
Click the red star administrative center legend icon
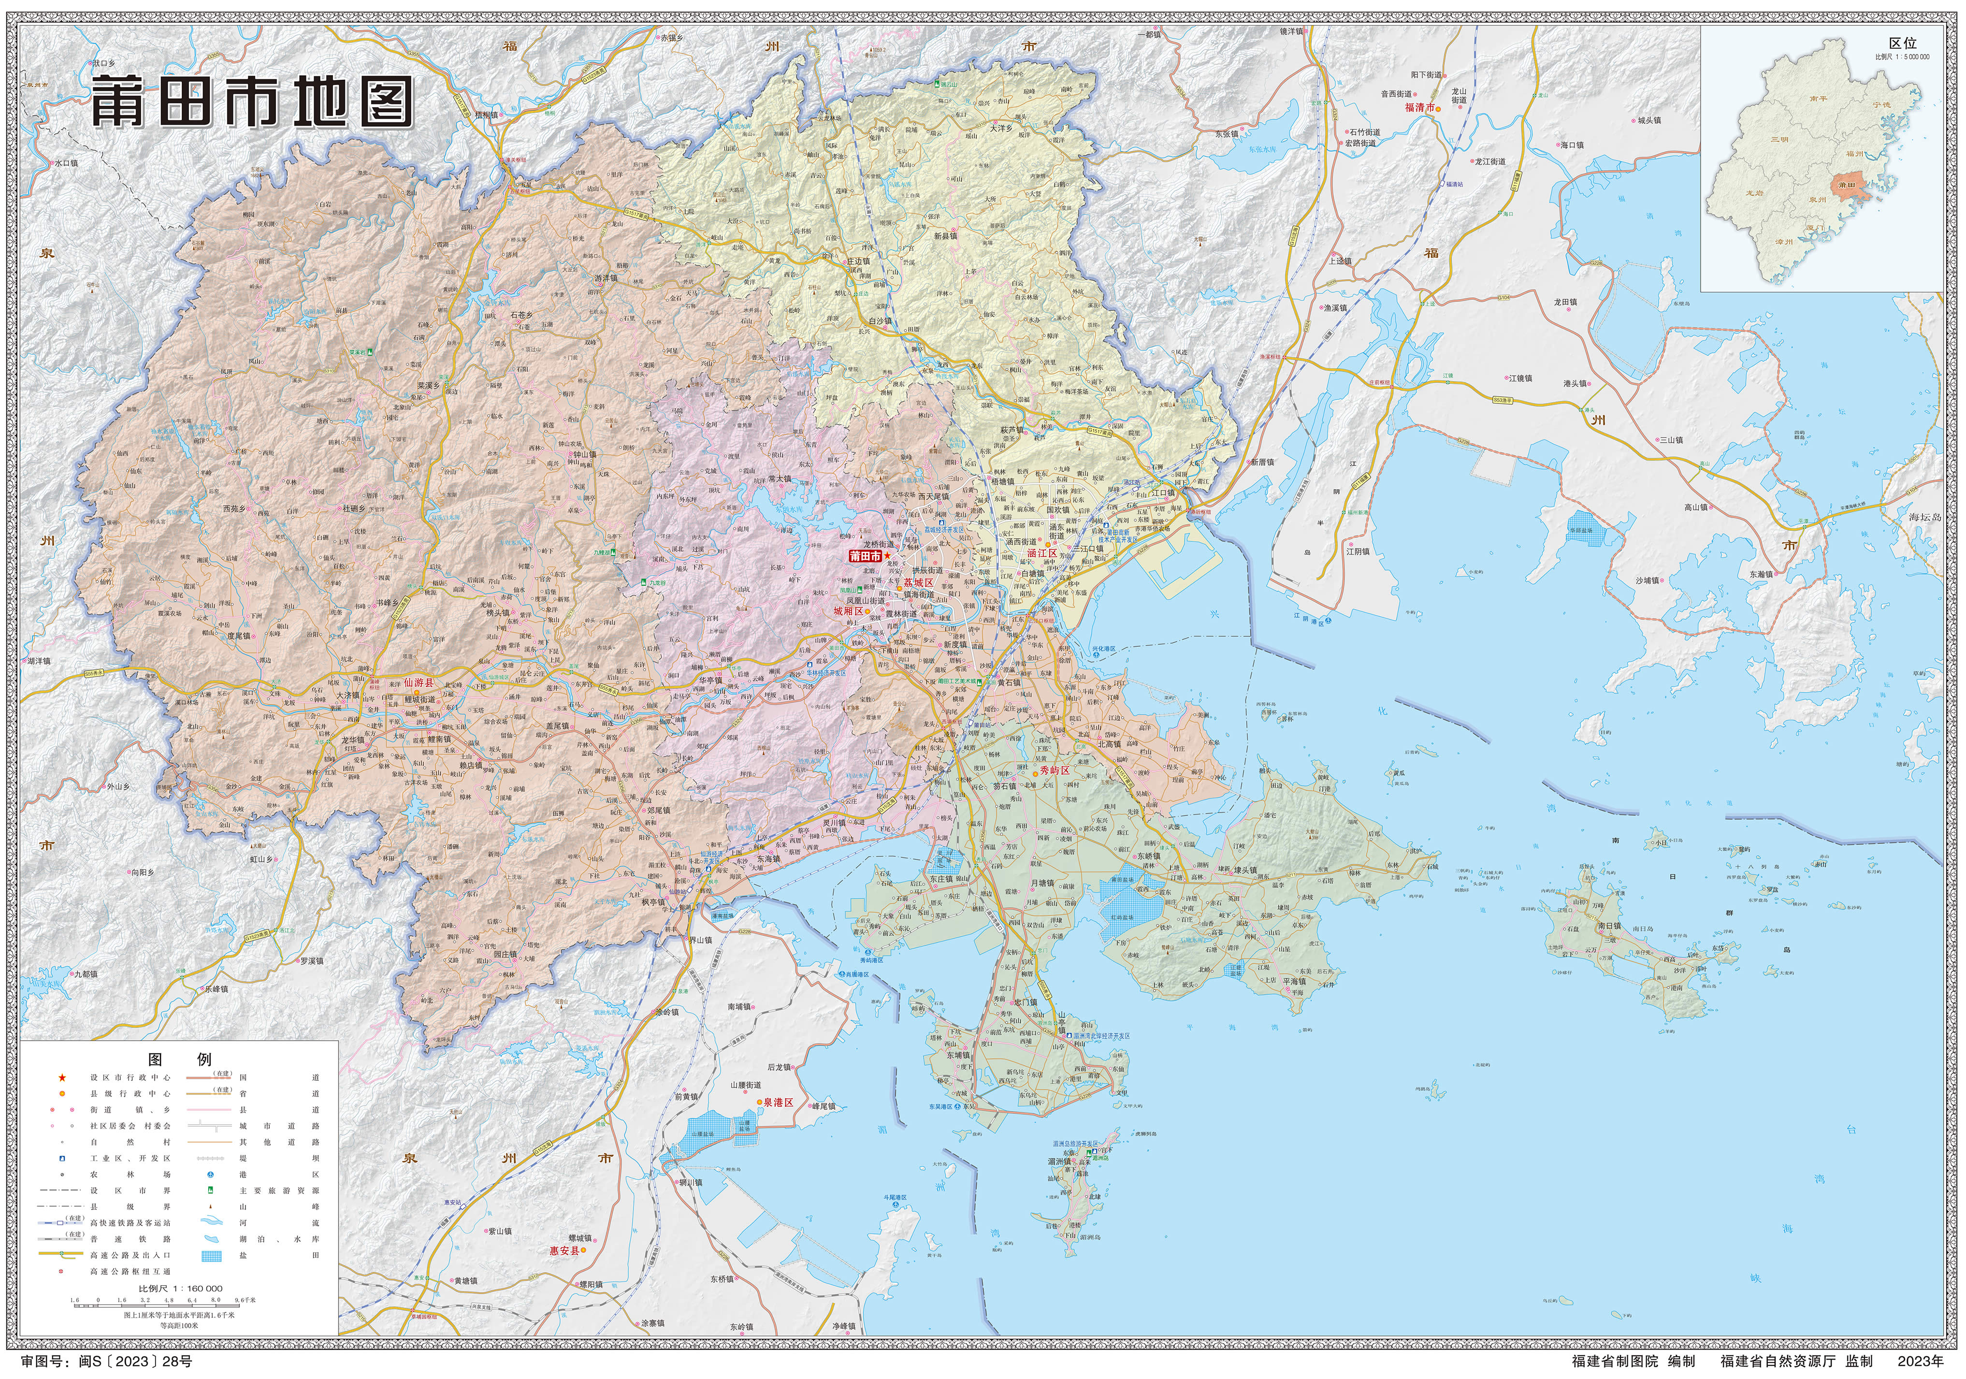[x=62, y=1076]
